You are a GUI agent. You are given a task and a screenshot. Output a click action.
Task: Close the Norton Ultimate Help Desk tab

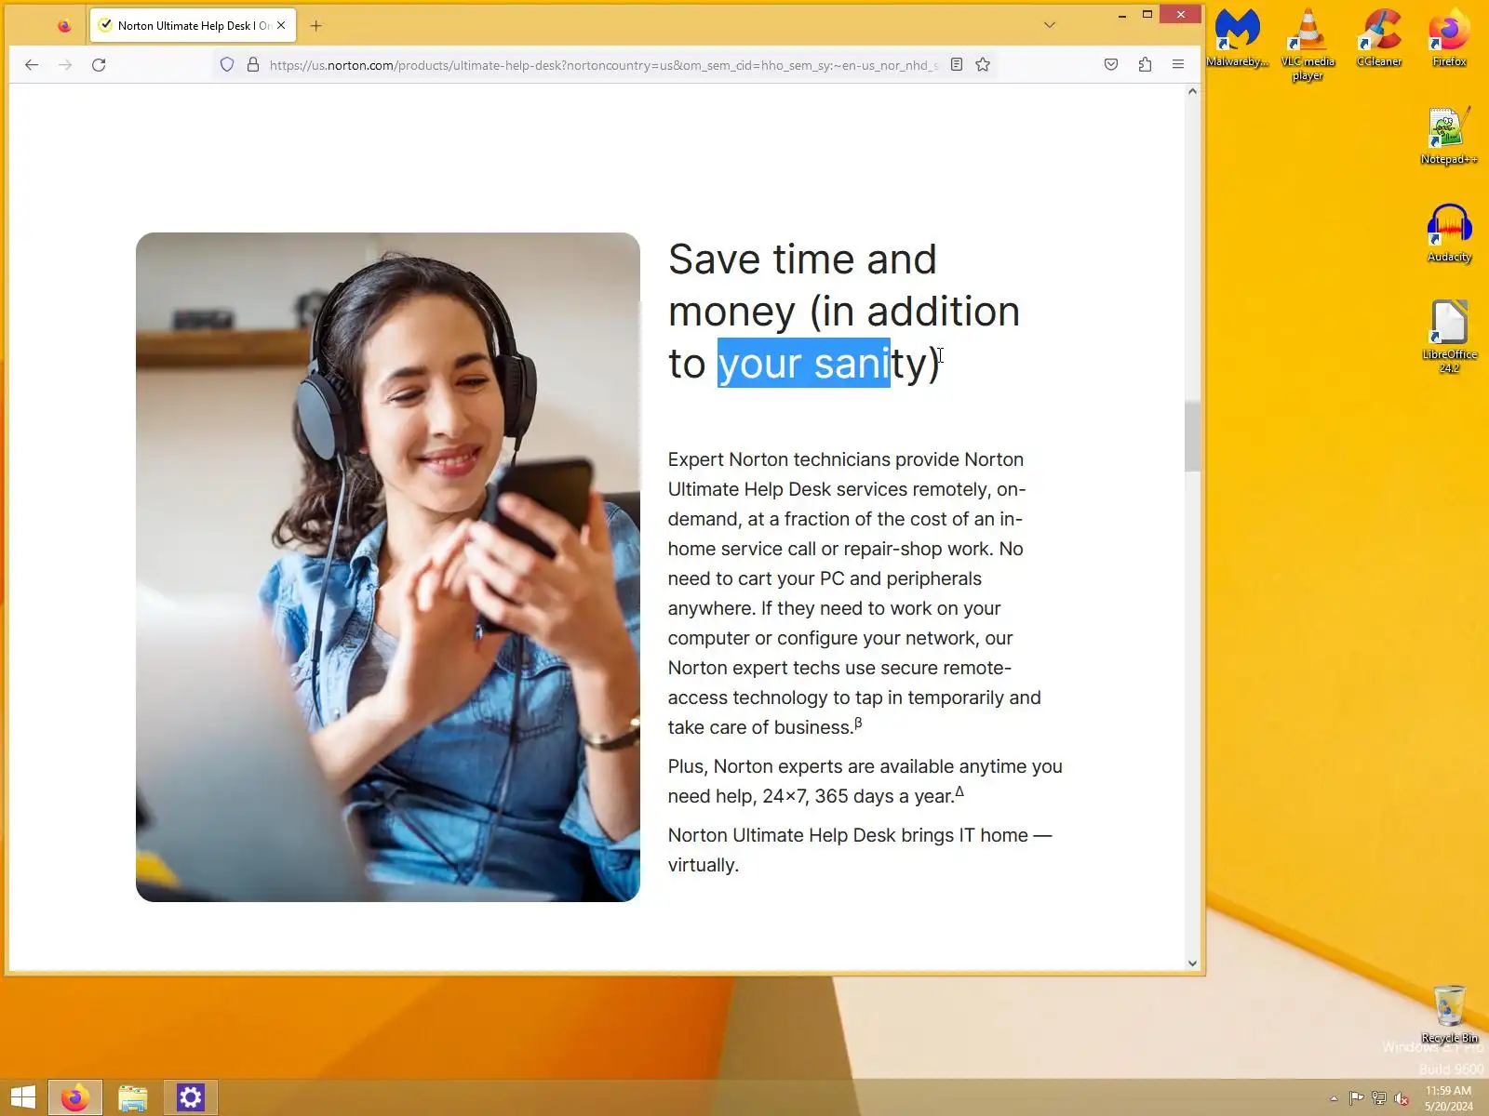click(281, 26)
